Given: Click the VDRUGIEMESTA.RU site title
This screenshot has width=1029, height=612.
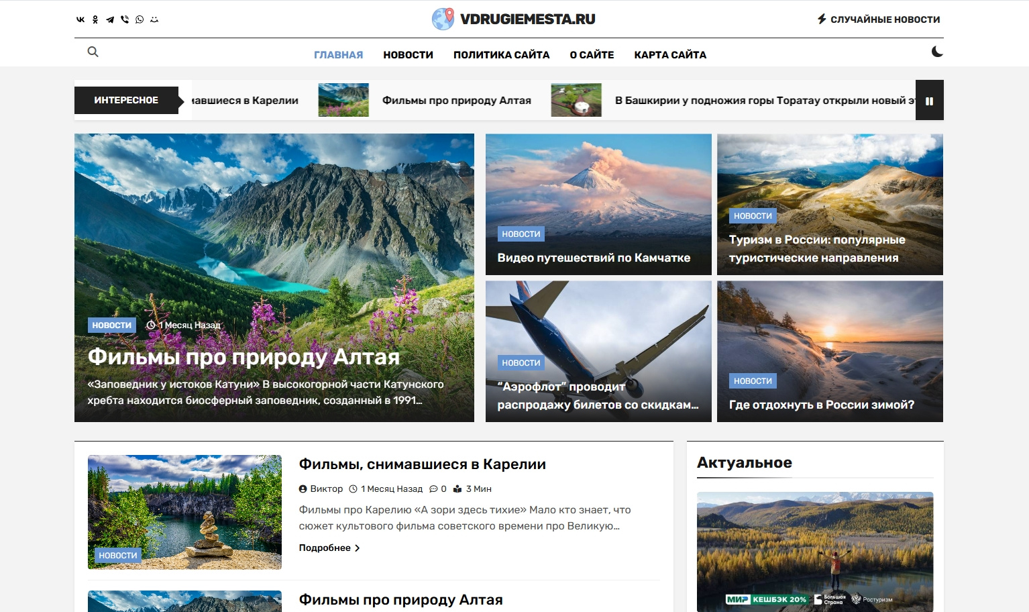Looking at the screenshot, I should coord(528,19).
